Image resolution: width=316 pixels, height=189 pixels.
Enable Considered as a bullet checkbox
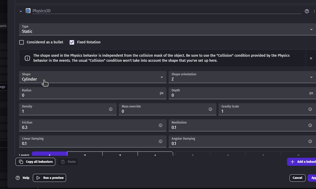(21, 42)
